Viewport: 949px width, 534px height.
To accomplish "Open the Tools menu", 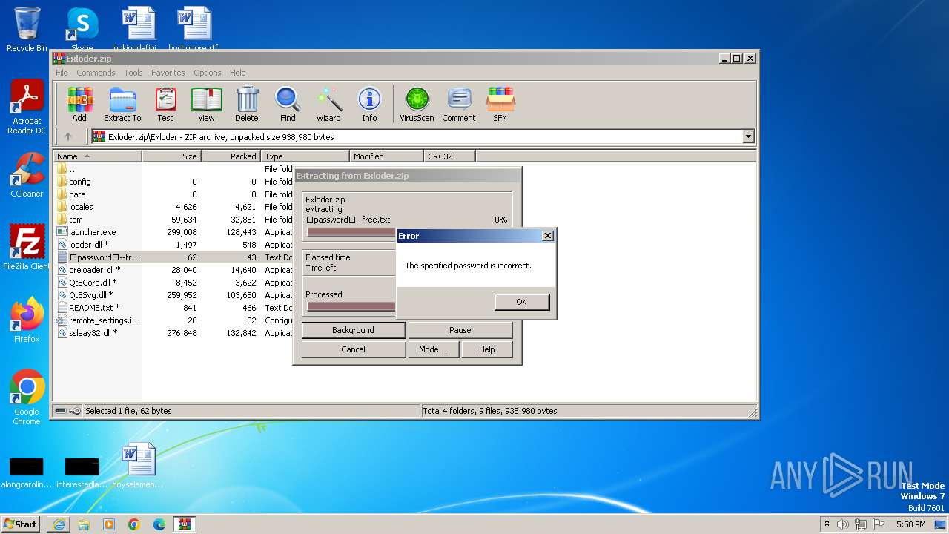I will pos(133,73).
